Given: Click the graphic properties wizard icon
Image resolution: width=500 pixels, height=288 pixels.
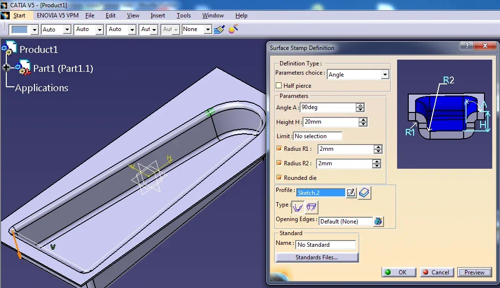Looking at the screenshot, I should click(233, 29).
